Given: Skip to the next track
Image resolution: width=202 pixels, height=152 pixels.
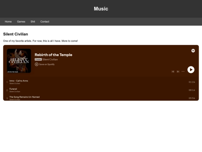Looking at the screenshot, I should pyautogui.click(x=178, y=71).
